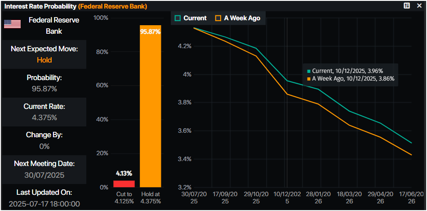
Task: Click the Hold value under Next Expected Move
Action: [44, 60]
